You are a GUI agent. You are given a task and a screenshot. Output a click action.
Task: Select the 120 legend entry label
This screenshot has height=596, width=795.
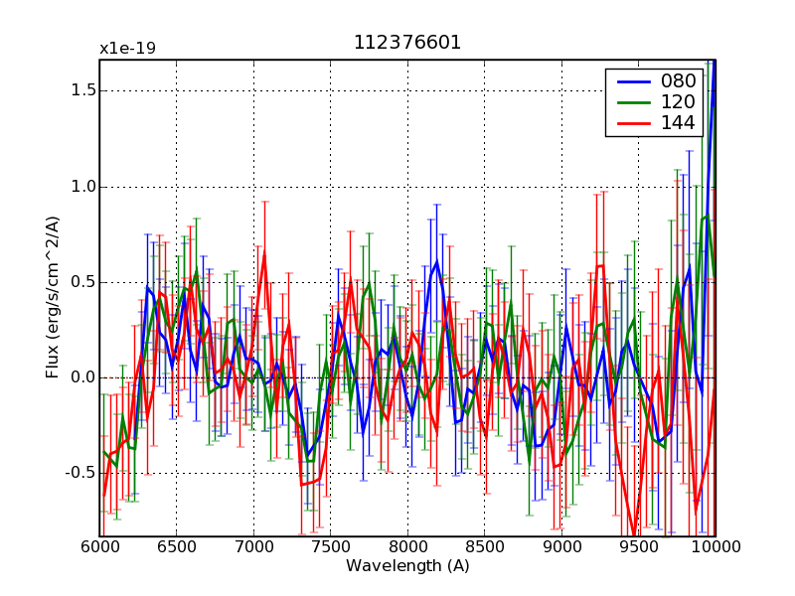pos(671,102)
